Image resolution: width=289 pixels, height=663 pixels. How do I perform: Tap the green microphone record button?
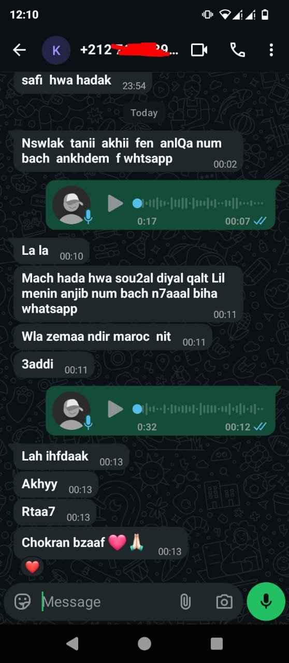point(266,601)
